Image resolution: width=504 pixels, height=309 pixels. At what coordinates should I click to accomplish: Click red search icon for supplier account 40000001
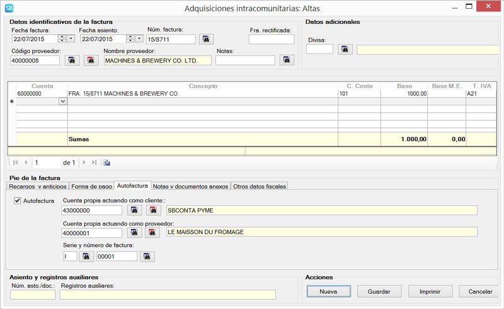click(x=152, y=232)
